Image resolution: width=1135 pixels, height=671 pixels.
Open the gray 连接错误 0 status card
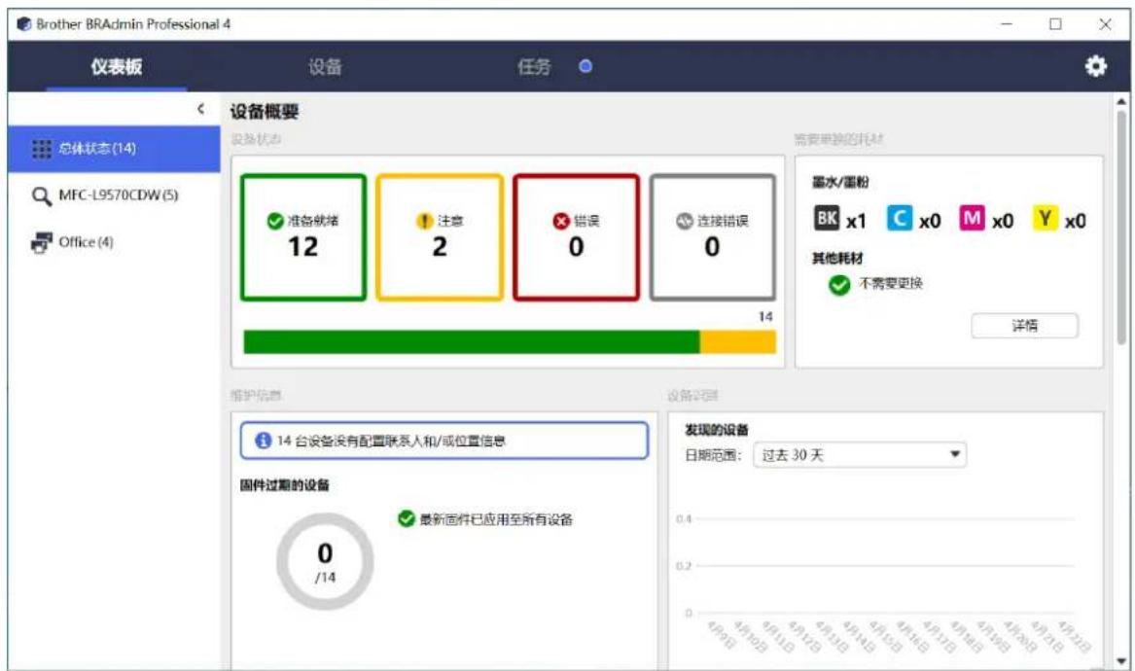click(713, 236)
